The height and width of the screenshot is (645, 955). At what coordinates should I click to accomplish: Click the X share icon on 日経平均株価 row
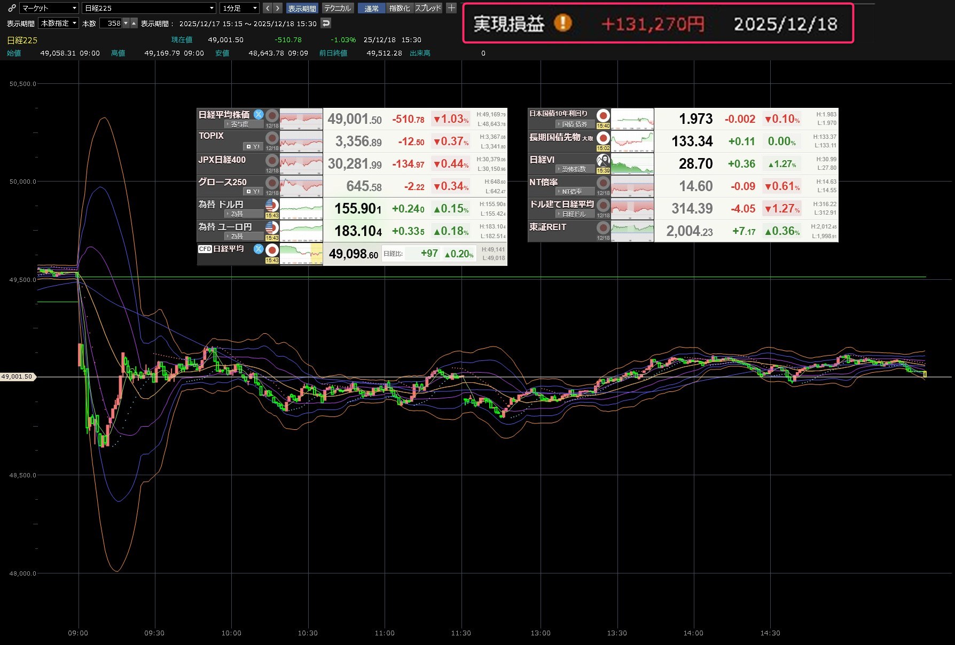(259, 114)
